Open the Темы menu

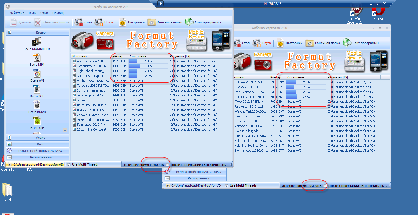pos(32,13)
